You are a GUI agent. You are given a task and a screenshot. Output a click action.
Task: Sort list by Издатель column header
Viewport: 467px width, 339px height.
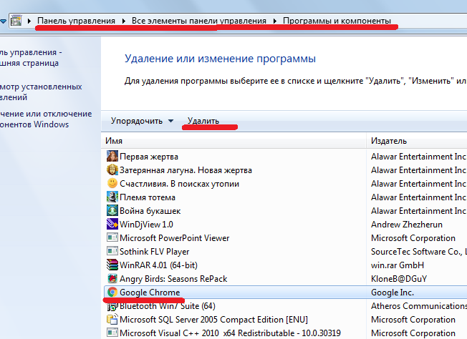[415, 141]
